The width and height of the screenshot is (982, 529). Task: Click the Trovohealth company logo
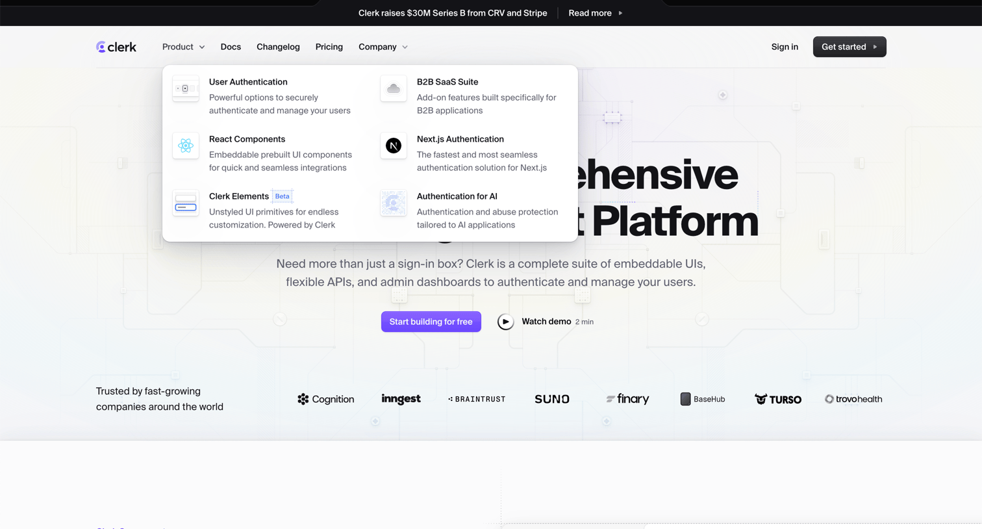pos(853,399)
